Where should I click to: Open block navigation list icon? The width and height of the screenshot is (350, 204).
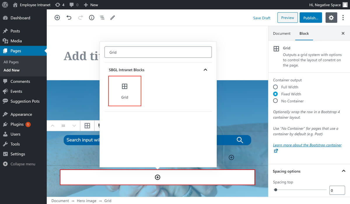point(102,18)
